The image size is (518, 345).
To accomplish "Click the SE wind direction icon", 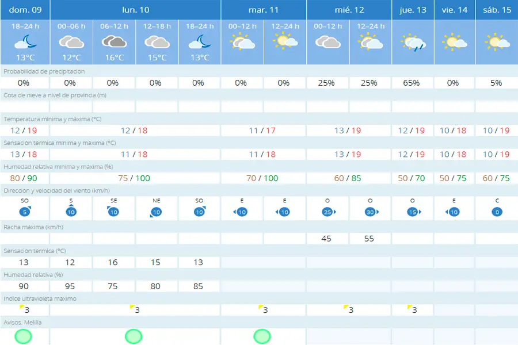I will pyautogui.click(x=113, y=211).
